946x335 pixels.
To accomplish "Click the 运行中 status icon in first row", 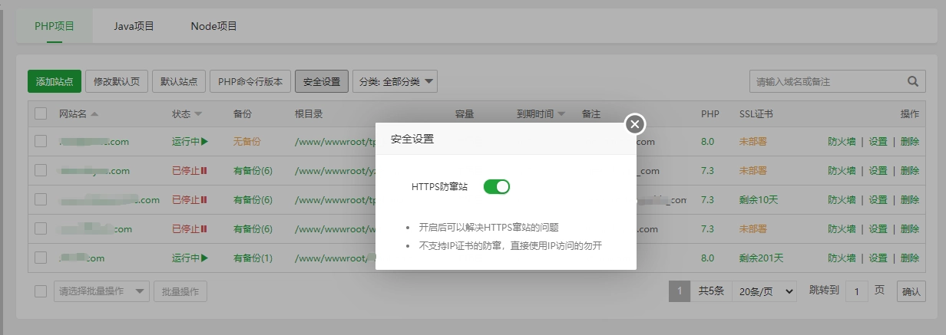I will click(x=205, y=142).
